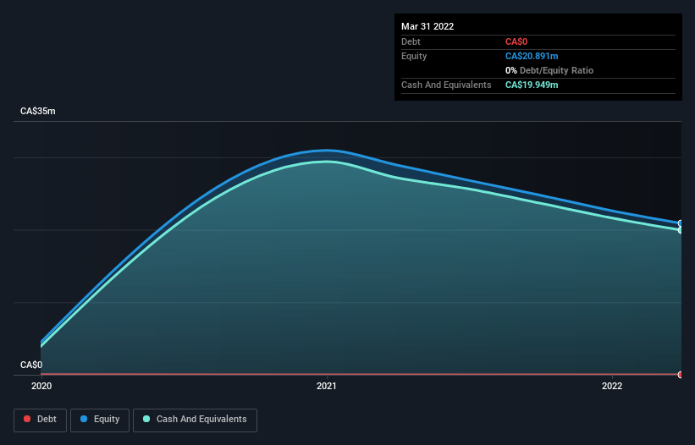Click the CA$35m axis label
Screen dimensions: 695x445
tap(38, 111)
